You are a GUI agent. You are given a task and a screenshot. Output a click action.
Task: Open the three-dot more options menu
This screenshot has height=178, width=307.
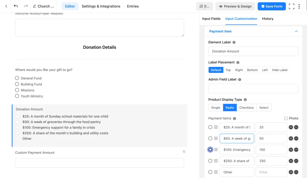pos(299,6)
